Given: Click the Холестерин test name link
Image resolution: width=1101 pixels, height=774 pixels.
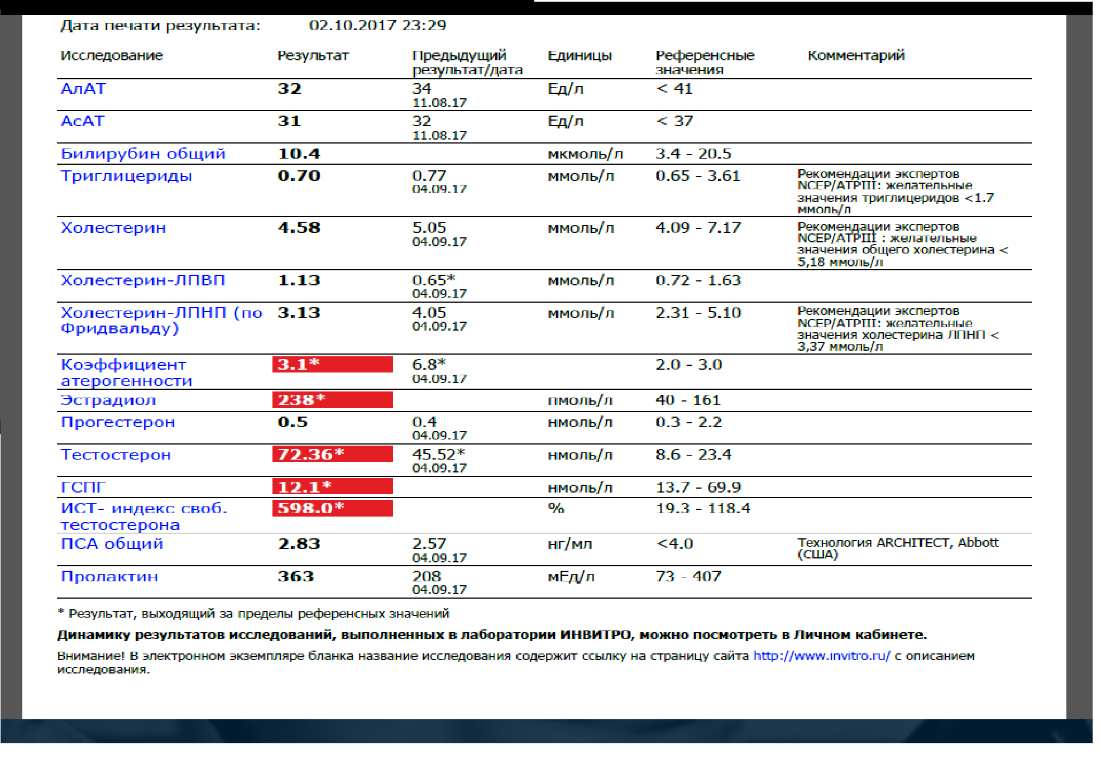Looking at the screenshot, I should coord(113,228).
